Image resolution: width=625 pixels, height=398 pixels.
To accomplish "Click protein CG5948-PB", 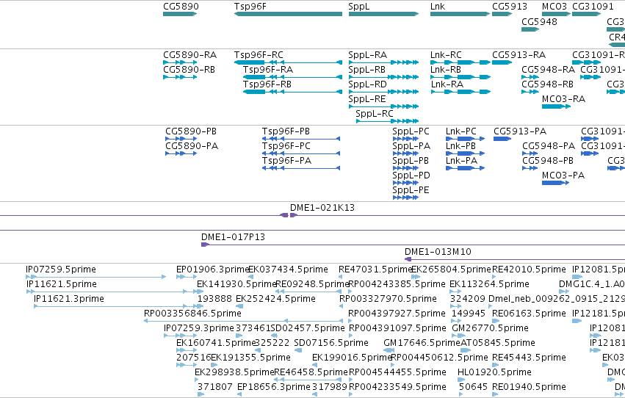I will (x=530, y=168).
